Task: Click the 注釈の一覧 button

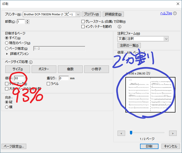Action: [x=129, y=45]
